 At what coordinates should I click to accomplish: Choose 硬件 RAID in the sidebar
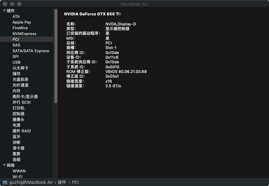click(x=21, y=131)
